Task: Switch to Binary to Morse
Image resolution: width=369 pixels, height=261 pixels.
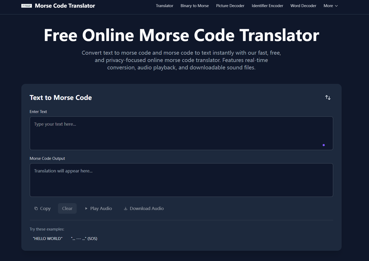Action: click(x=195, y=6)
